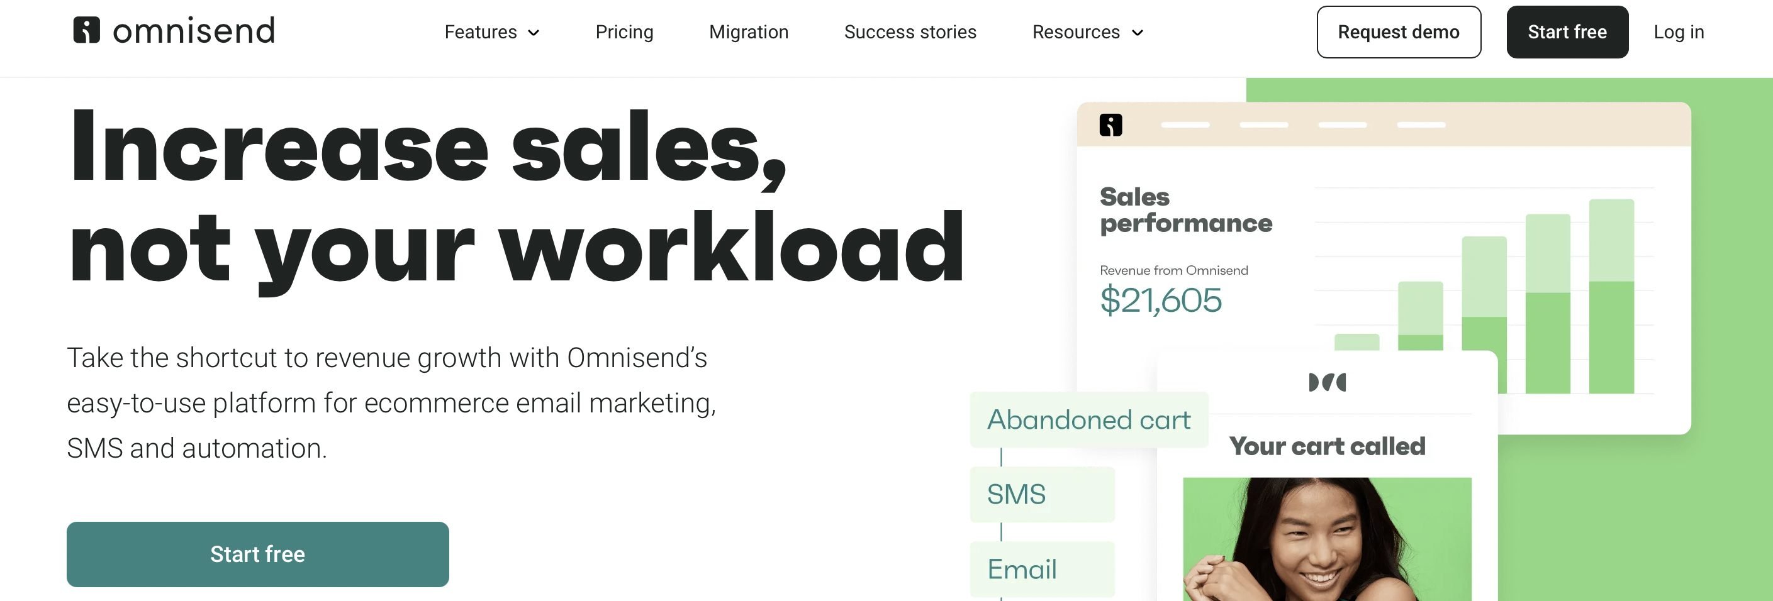The height and width of the screenshot is (601, 1773).
Task: Click the Request demo button
Action: (1398, 32)
